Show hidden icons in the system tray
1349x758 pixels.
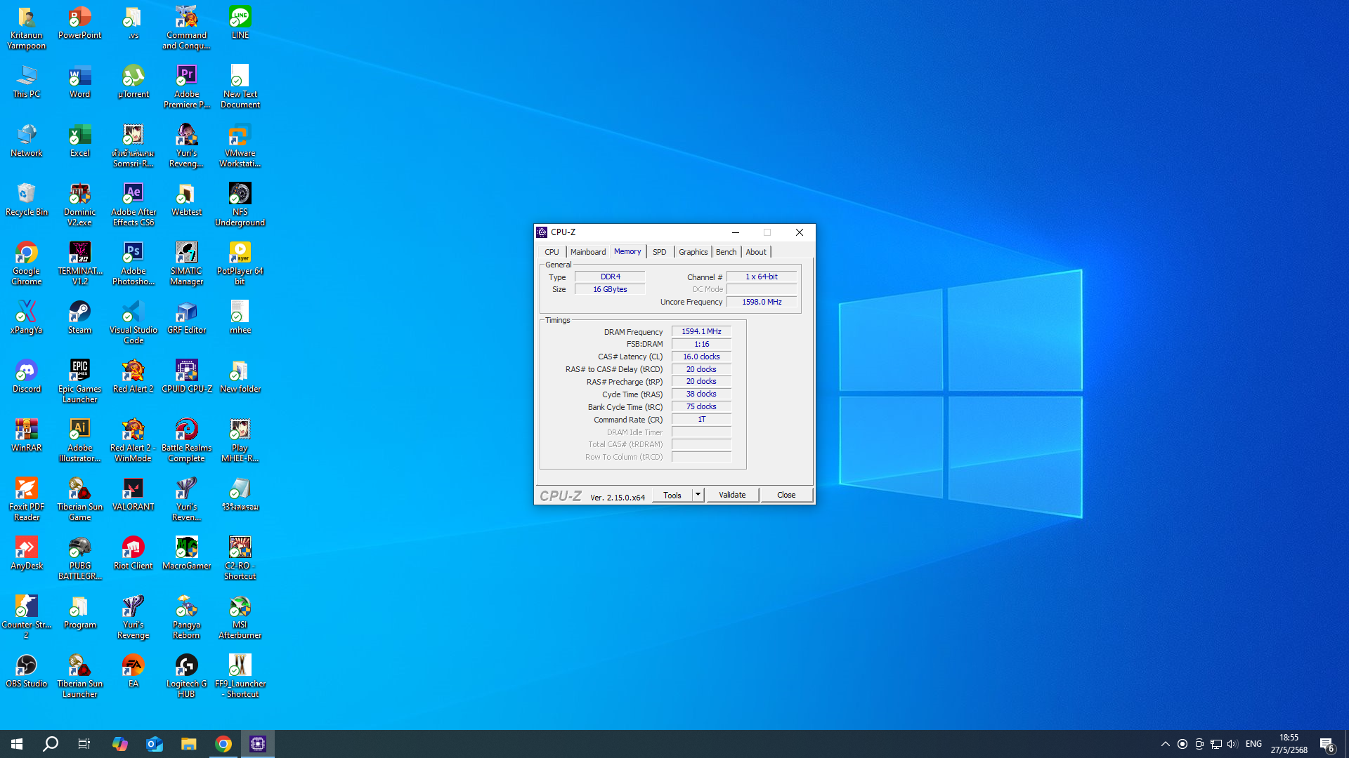click(1165, 744)
